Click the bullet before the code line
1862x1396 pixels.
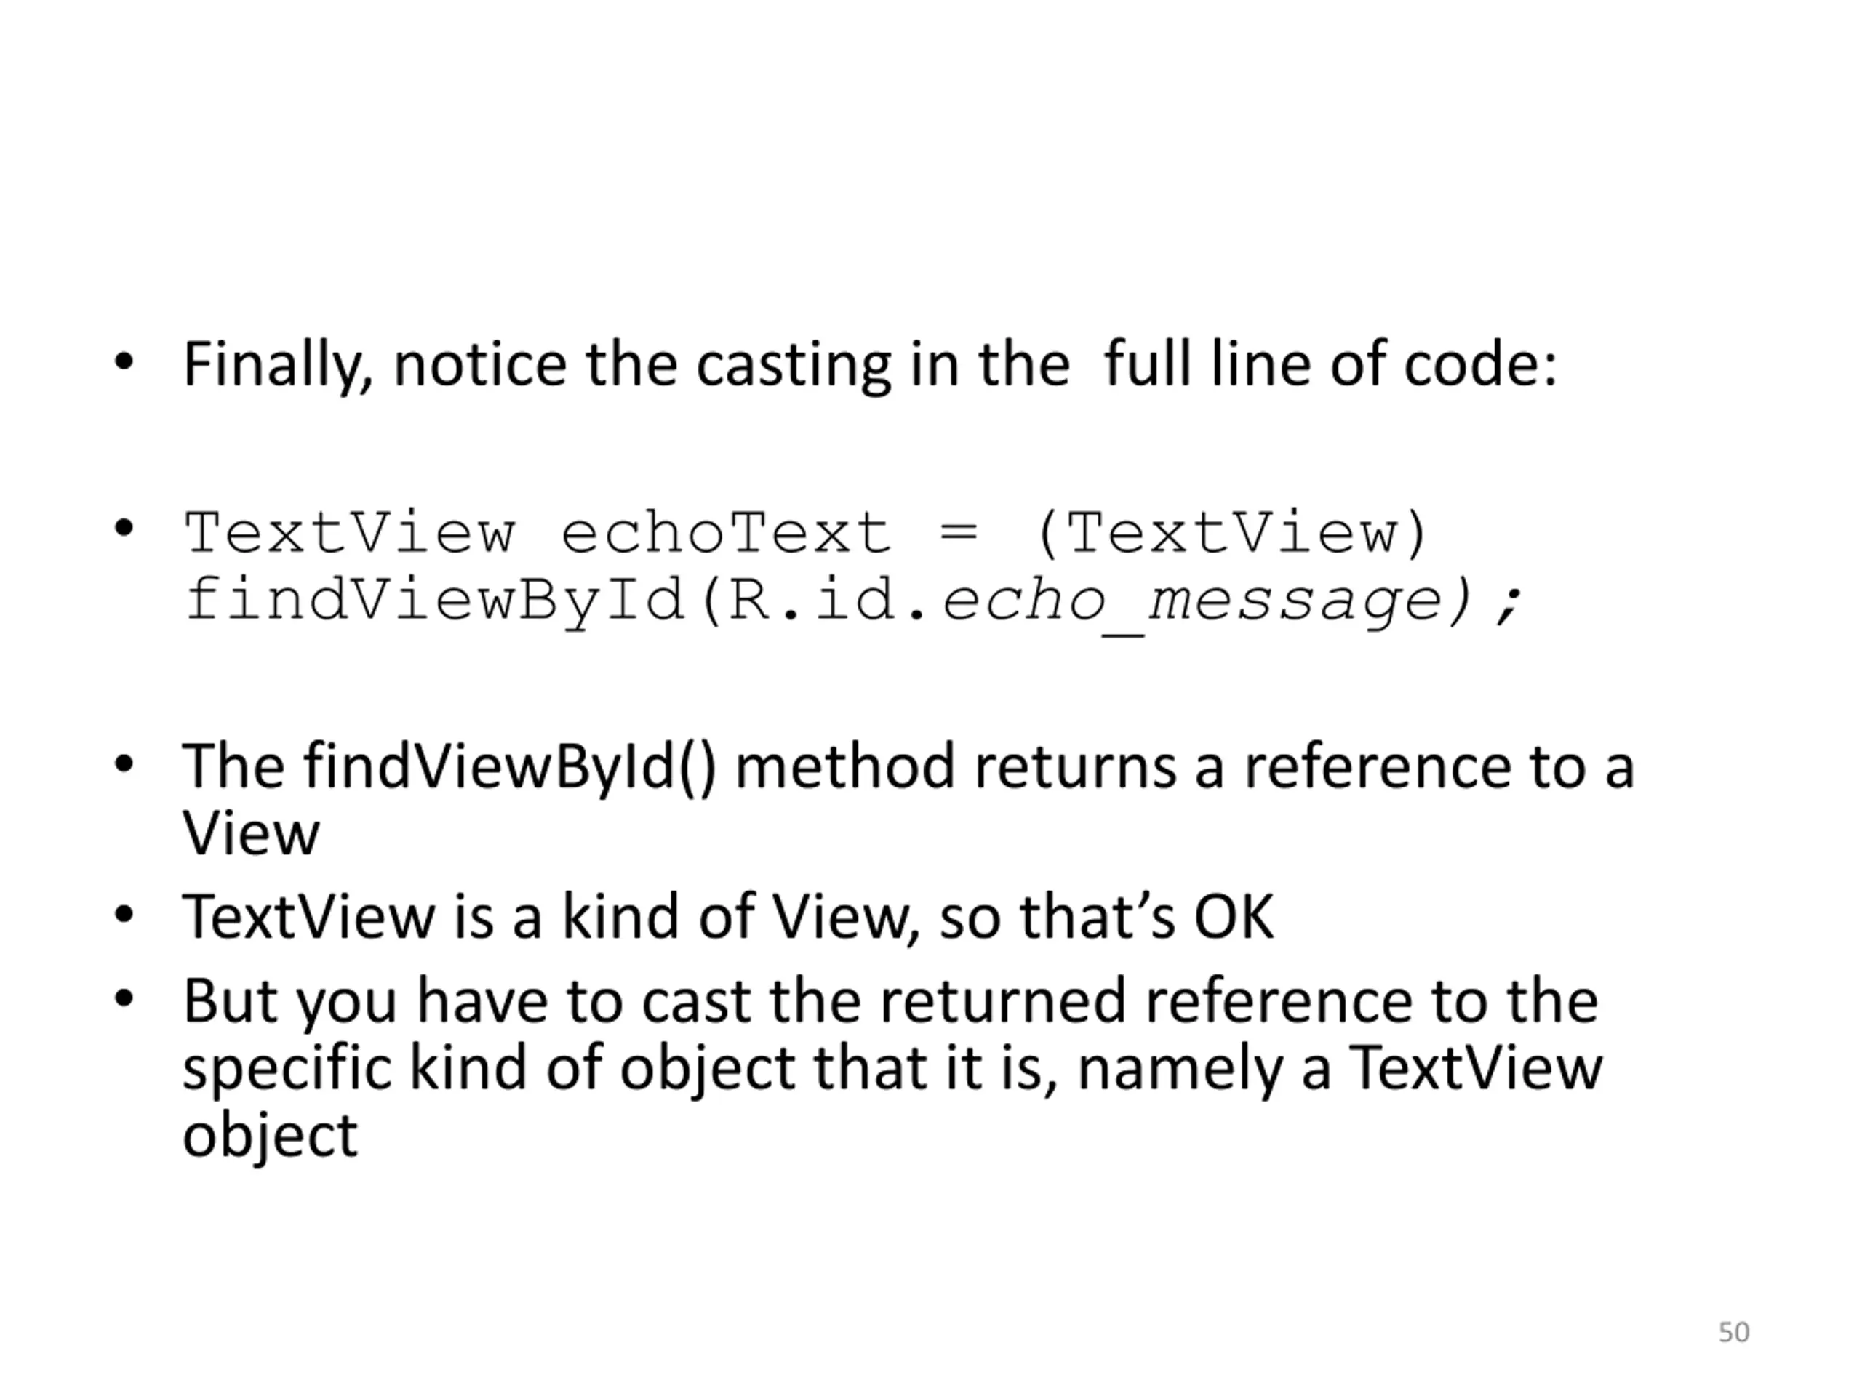124,529
